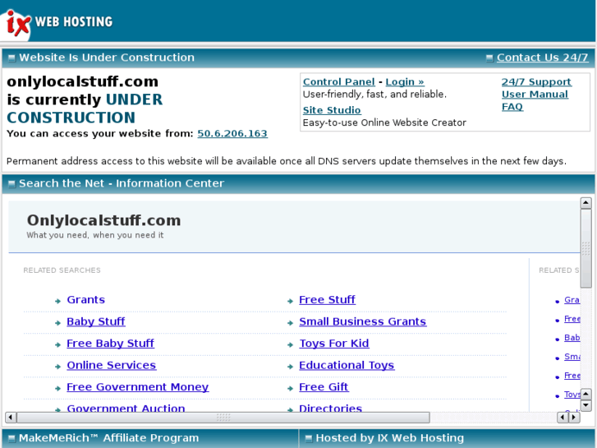Click arrow bullet beside Grants
The width and height of the screenshot is (597, 448).
point(57,301)
